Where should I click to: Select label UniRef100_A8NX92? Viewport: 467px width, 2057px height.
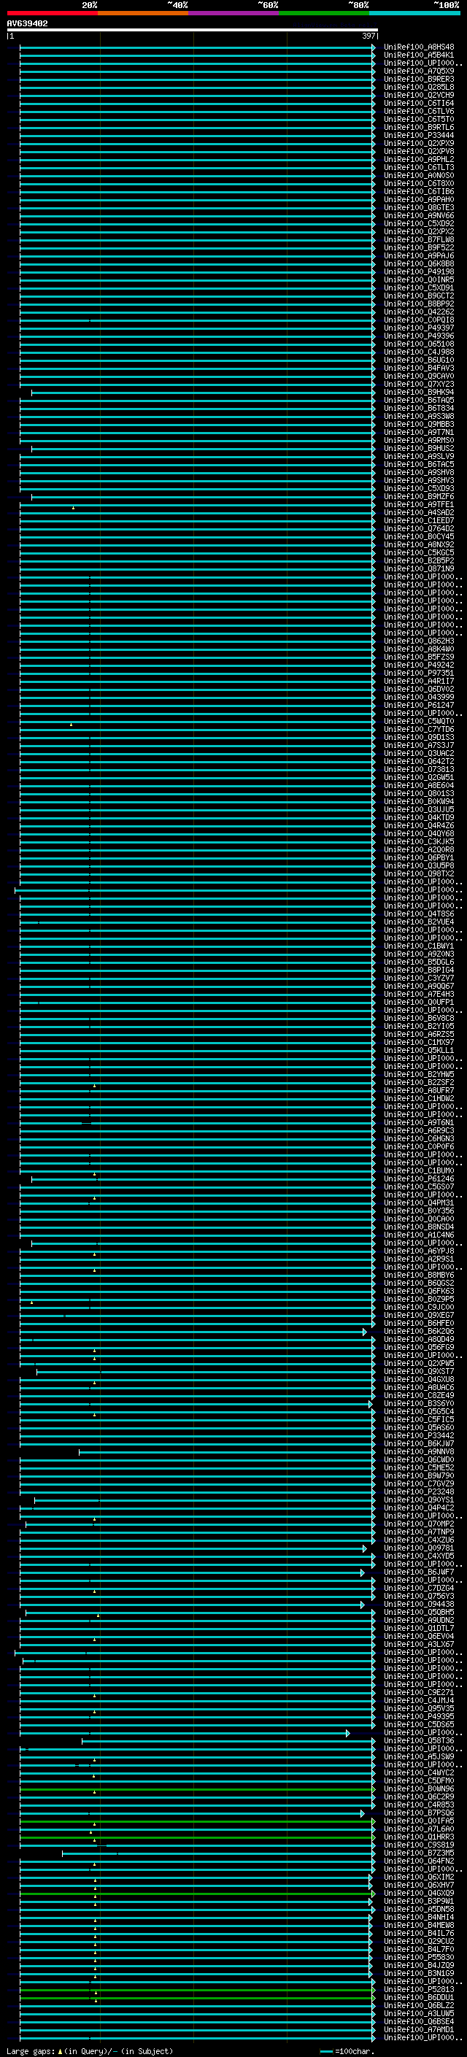419,544
